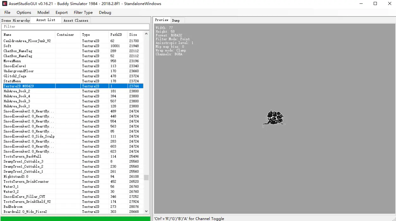Viewport: 396px width, 221px height.
Task: Click the scroll up arrow of asset list
Action: (x=146, y=34)
